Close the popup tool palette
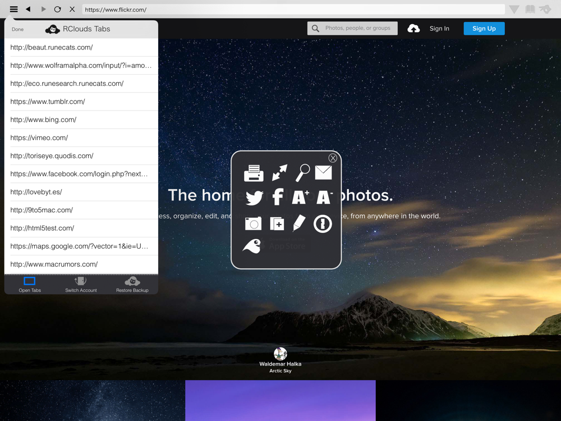The image size is (561, 421). point(333,158)
